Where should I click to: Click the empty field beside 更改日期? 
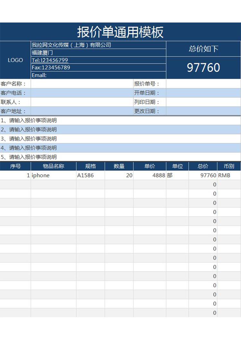203,111
